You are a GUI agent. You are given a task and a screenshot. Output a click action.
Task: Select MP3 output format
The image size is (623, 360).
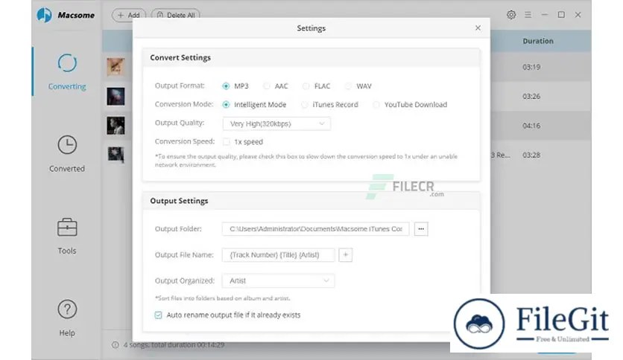(x=226, y=86)
